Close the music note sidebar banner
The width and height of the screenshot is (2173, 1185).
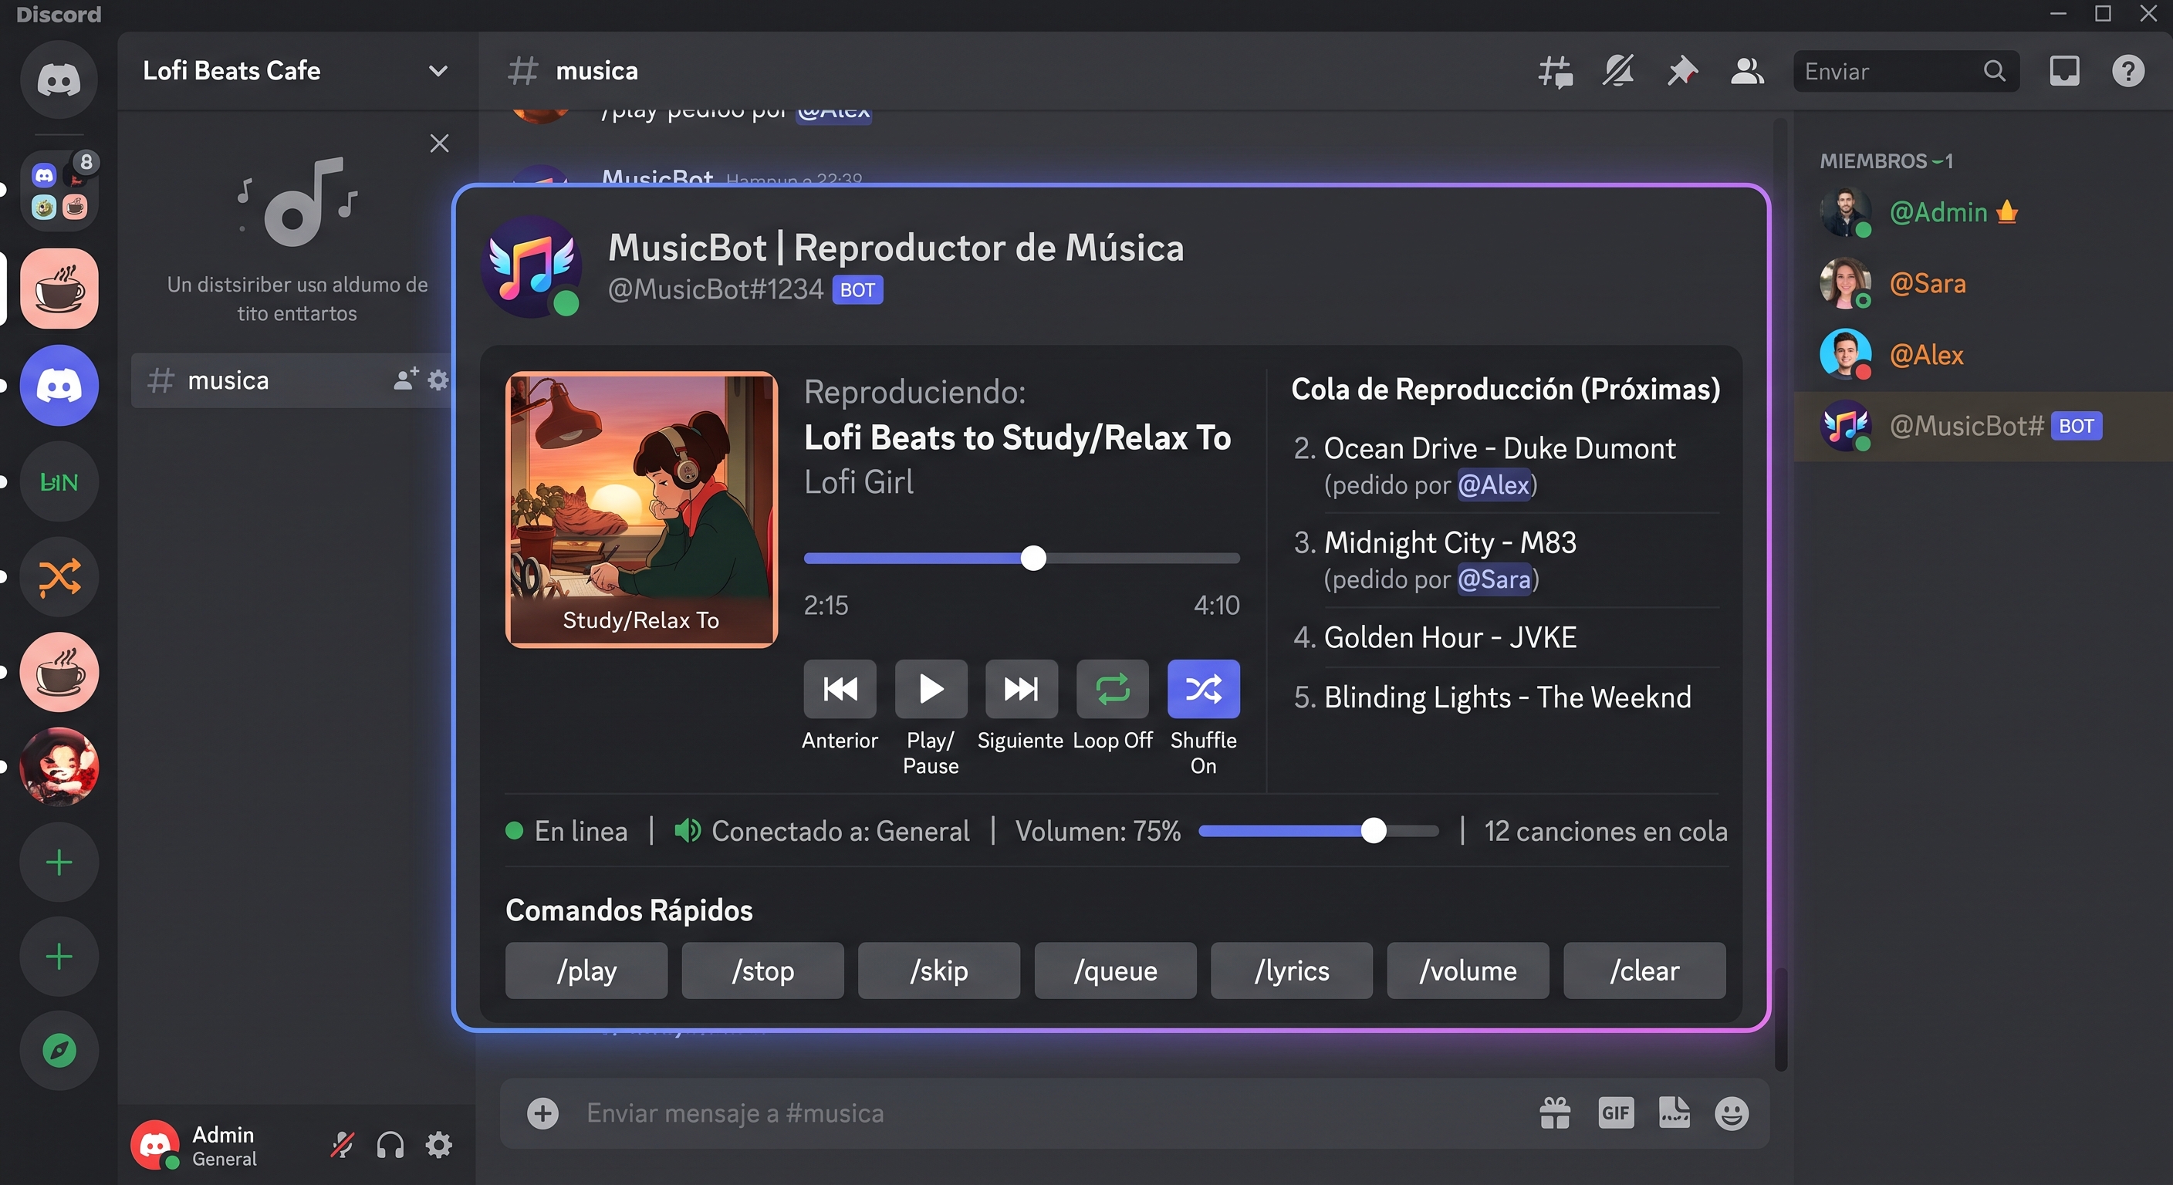(x=440, y=143)
